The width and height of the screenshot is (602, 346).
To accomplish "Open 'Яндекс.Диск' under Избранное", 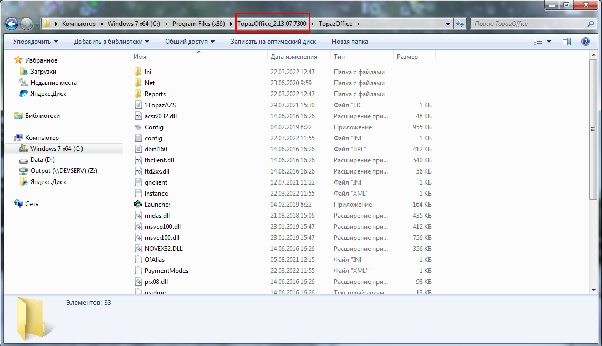I will pos(48,94).
